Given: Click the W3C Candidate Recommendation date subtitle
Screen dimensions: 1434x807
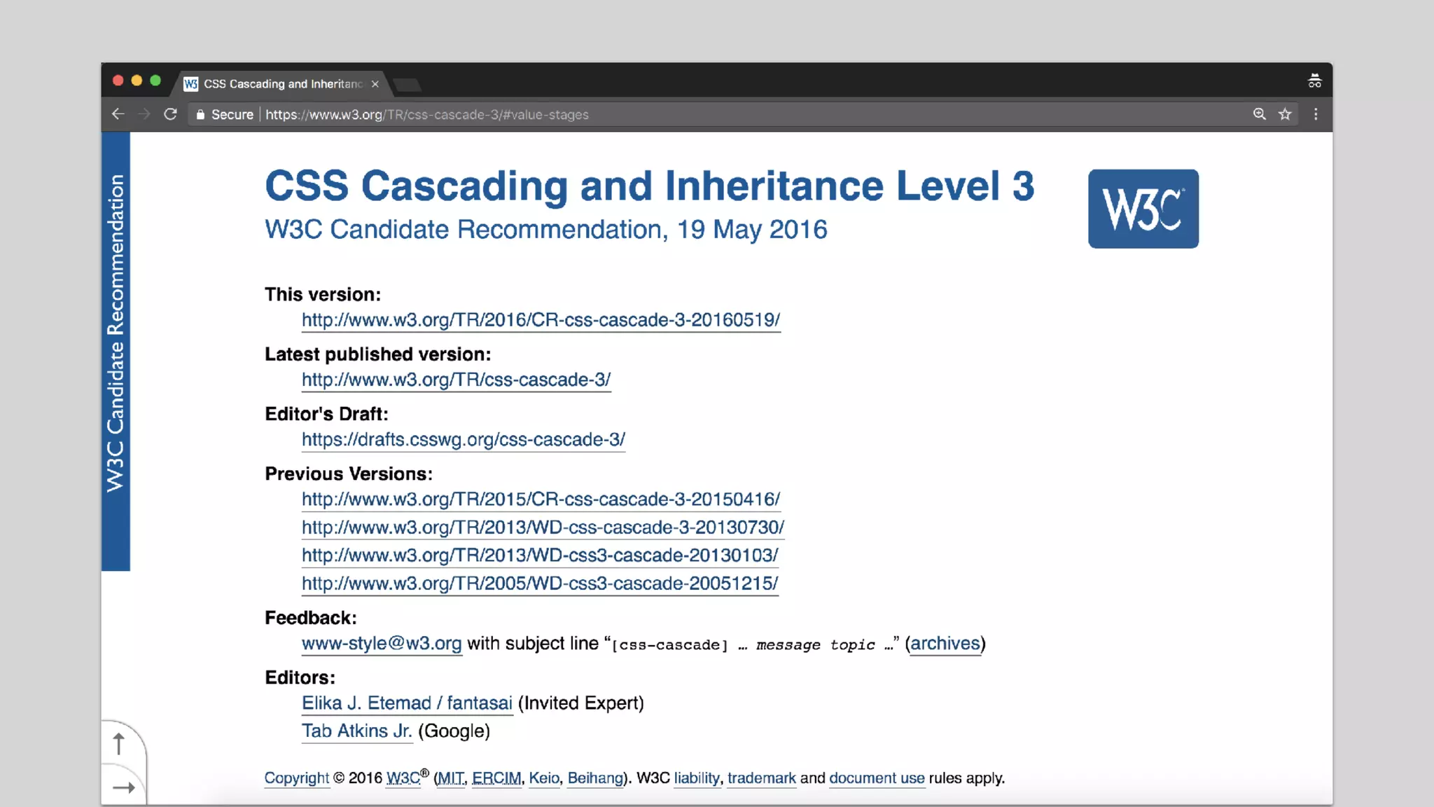Looking at the screenshot, I should click(546, 230).
